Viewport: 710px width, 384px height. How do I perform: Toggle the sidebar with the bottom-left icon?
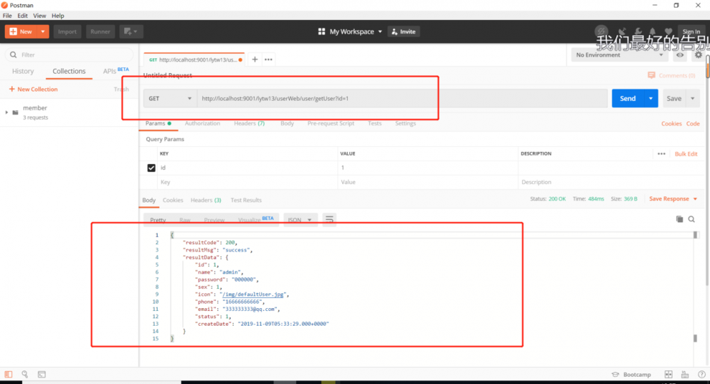9,374
